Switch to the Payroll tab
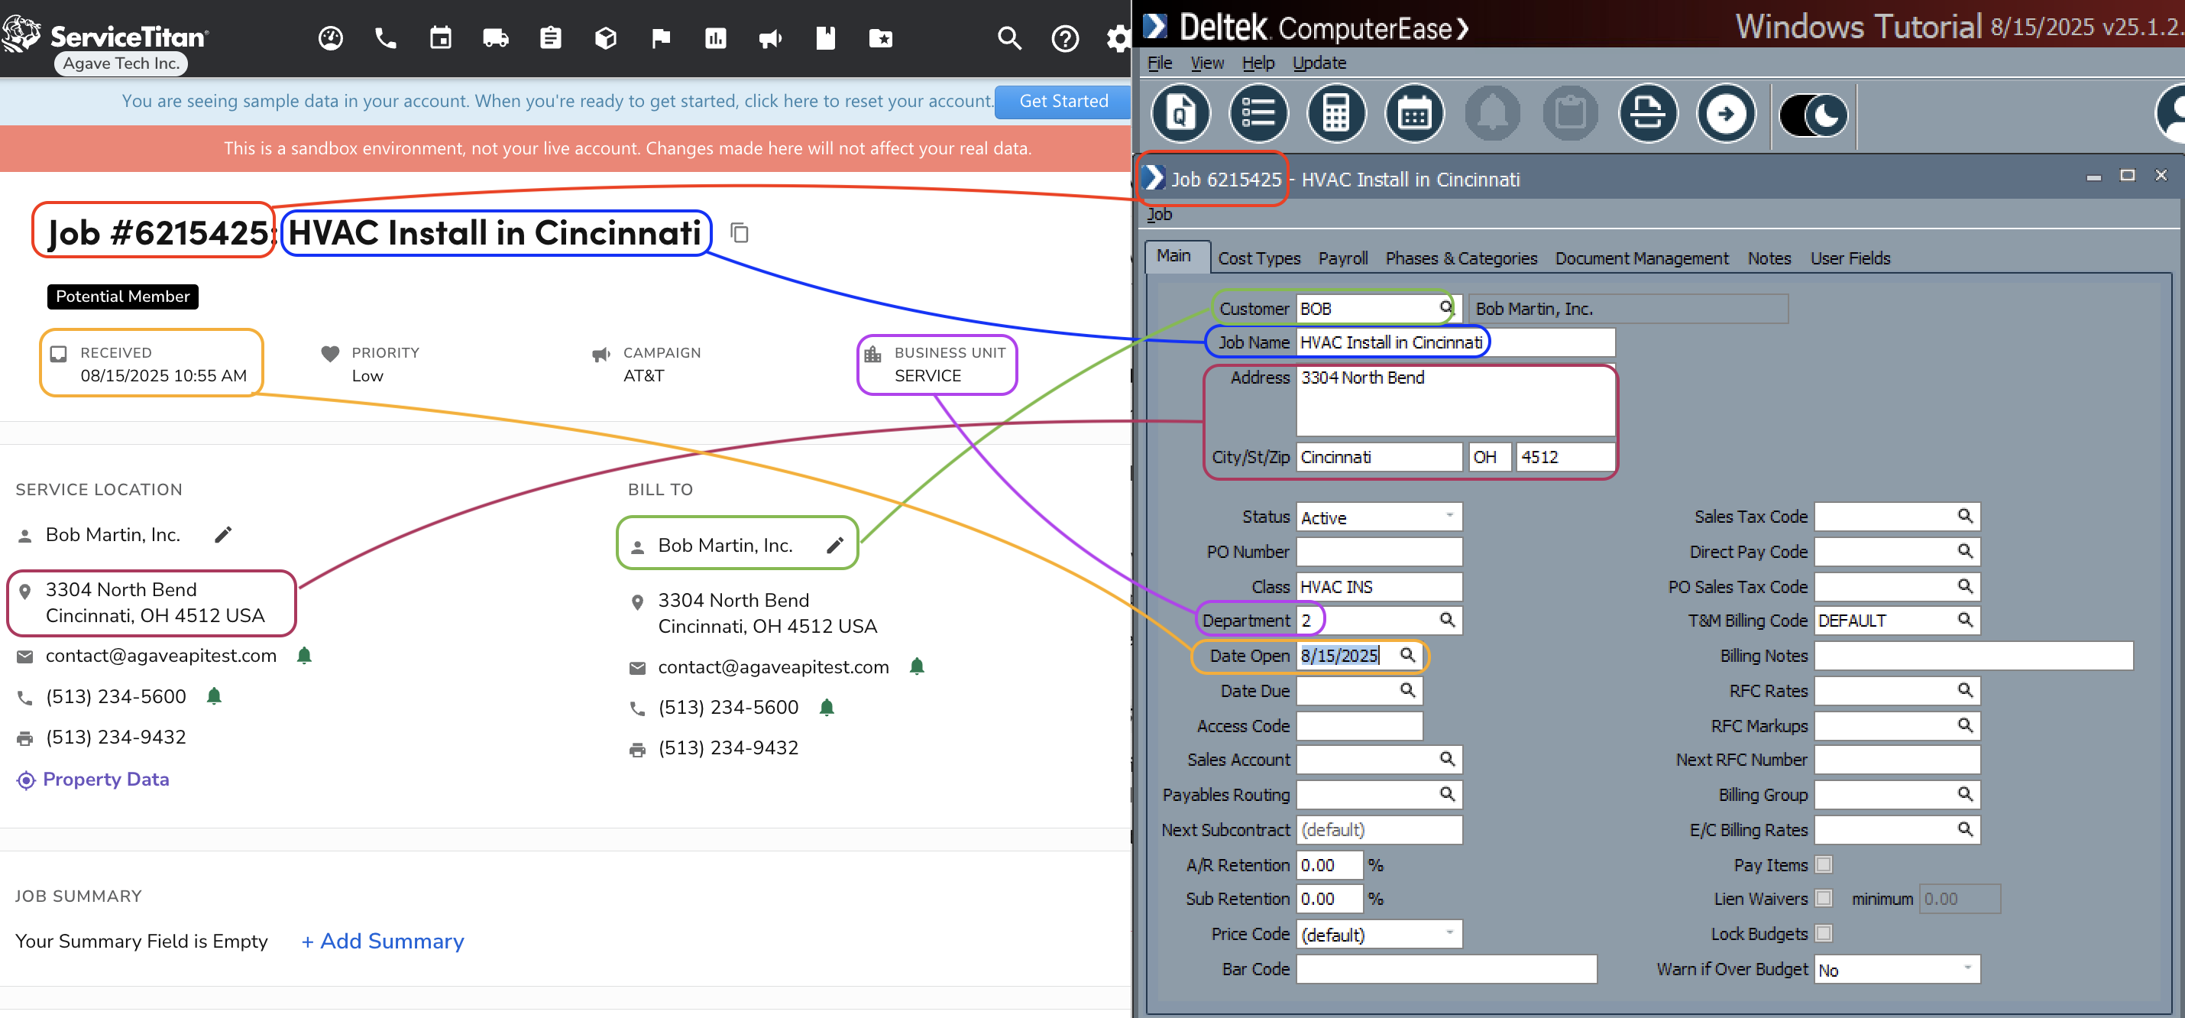The height and width of the screenshot is (1018, 2185). pos(1343,258)
